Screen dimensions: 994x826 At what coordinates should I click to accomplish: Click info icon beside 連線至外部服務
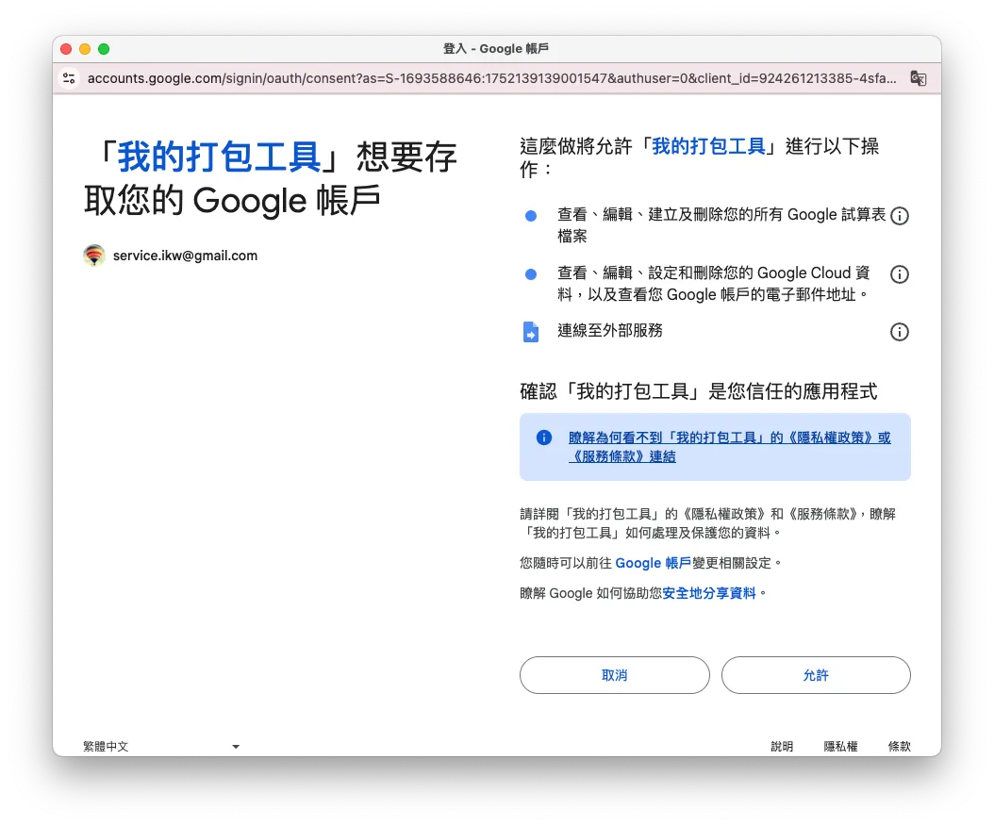pyautogui.click(x=900, y=332)
